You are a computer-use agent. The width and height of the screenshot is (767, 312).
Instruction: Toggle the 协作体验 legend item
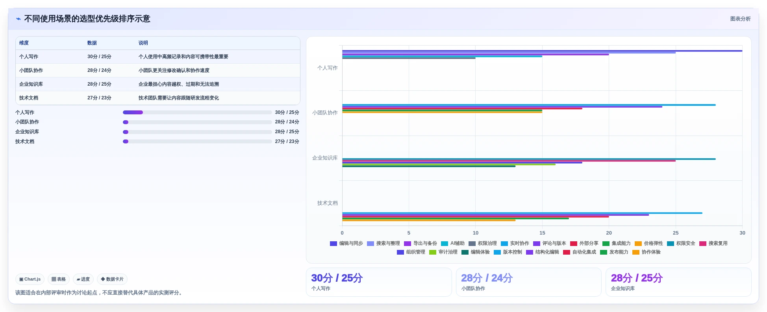647,252
